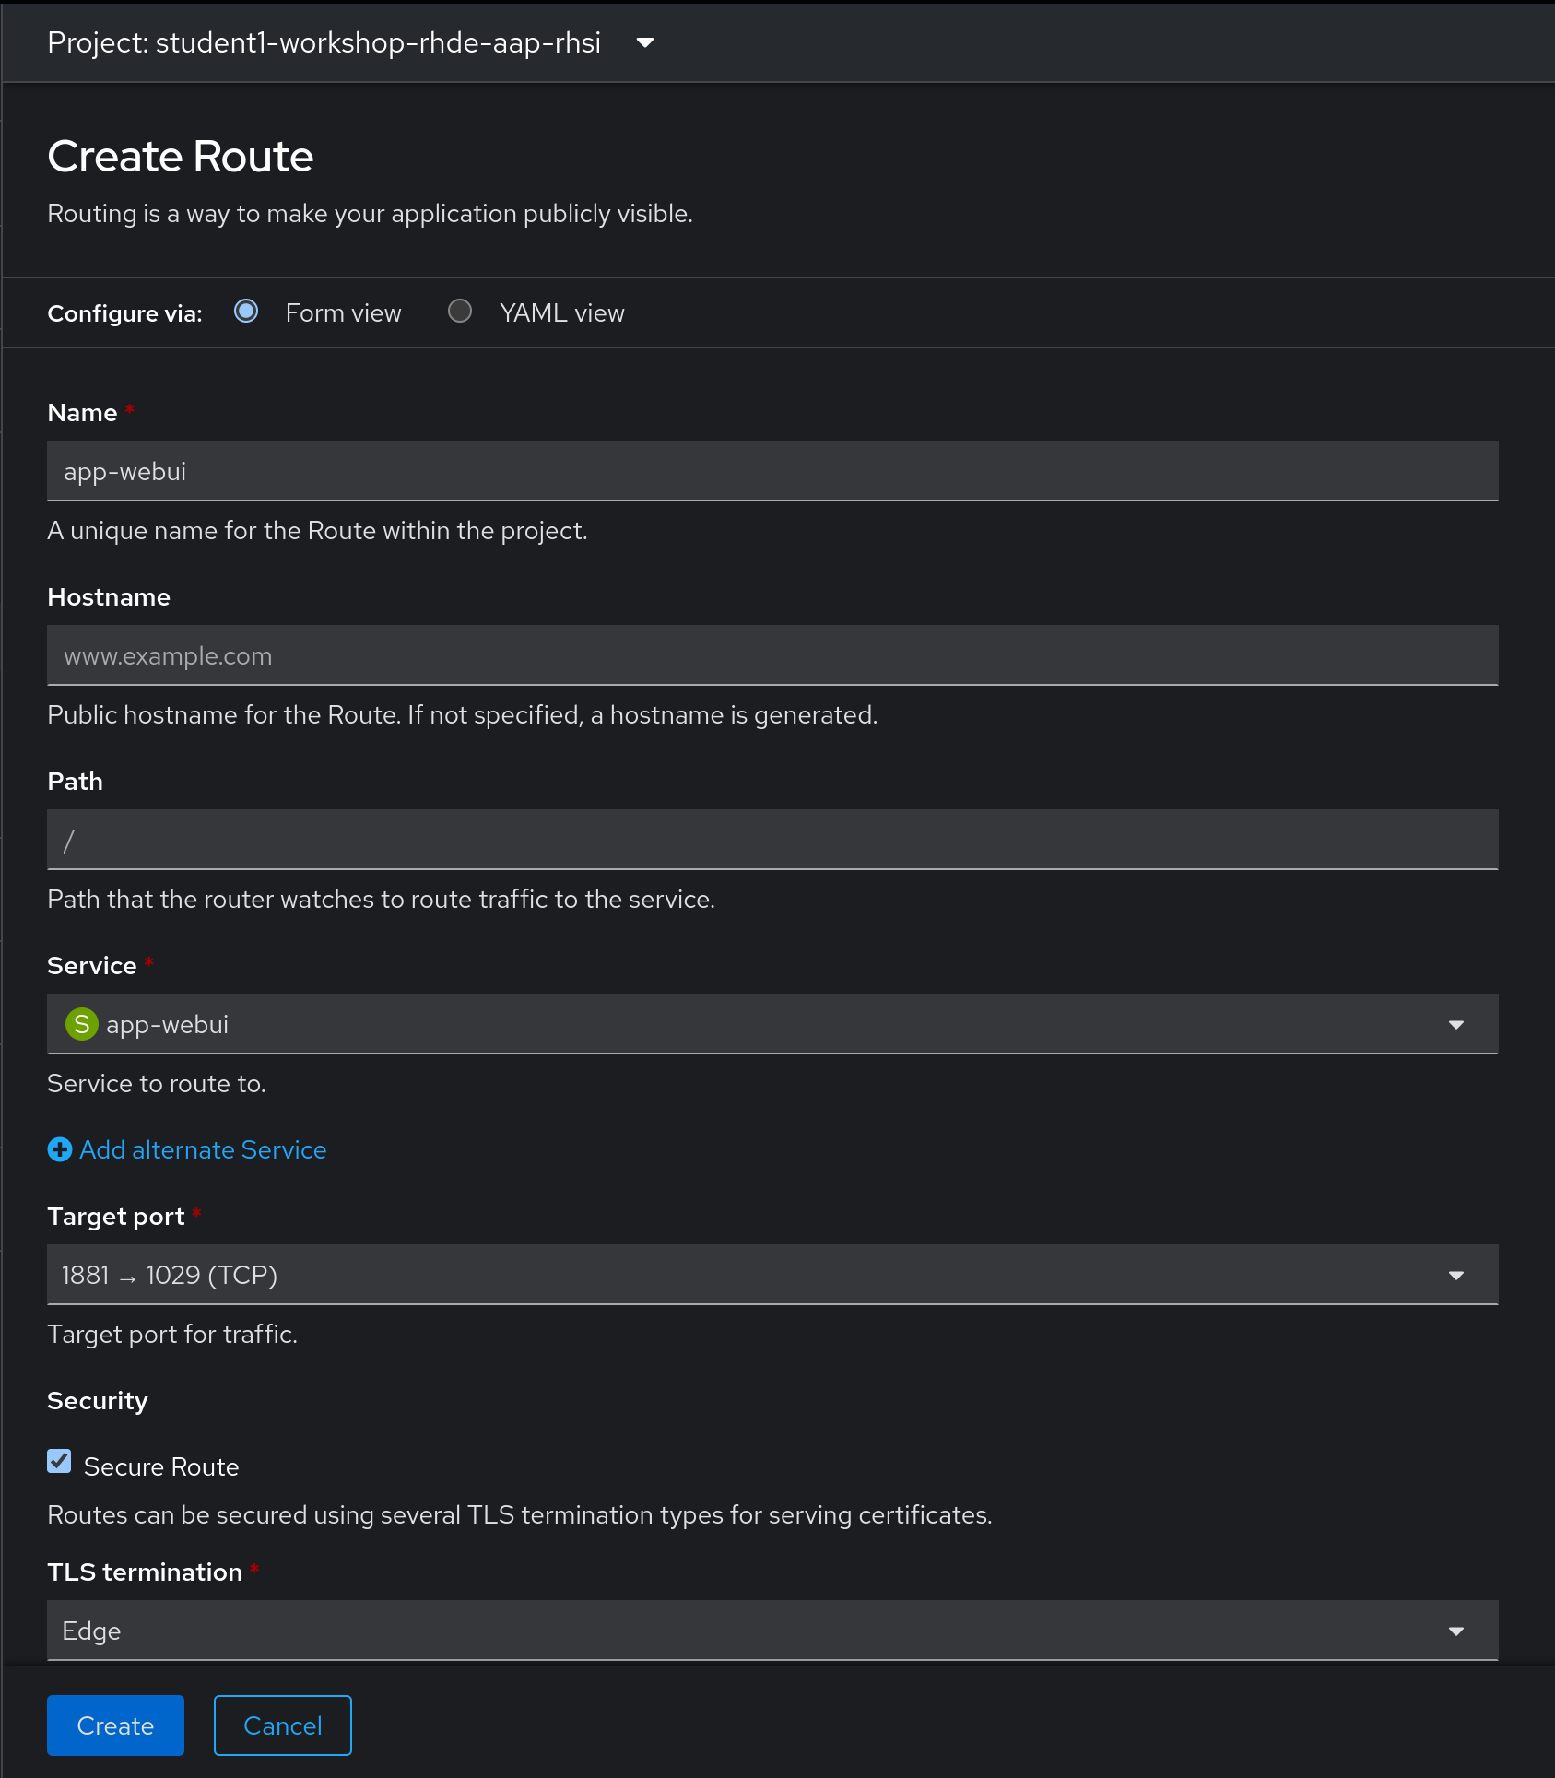The width and height of the screenshot is (1555, 1778).
Task: Click the caret arrow on Service dropdown
Action: click(x=1456, y=1025)
